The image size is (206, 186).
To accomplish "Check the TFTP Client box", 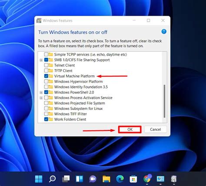I will click(x=46, y=71).
